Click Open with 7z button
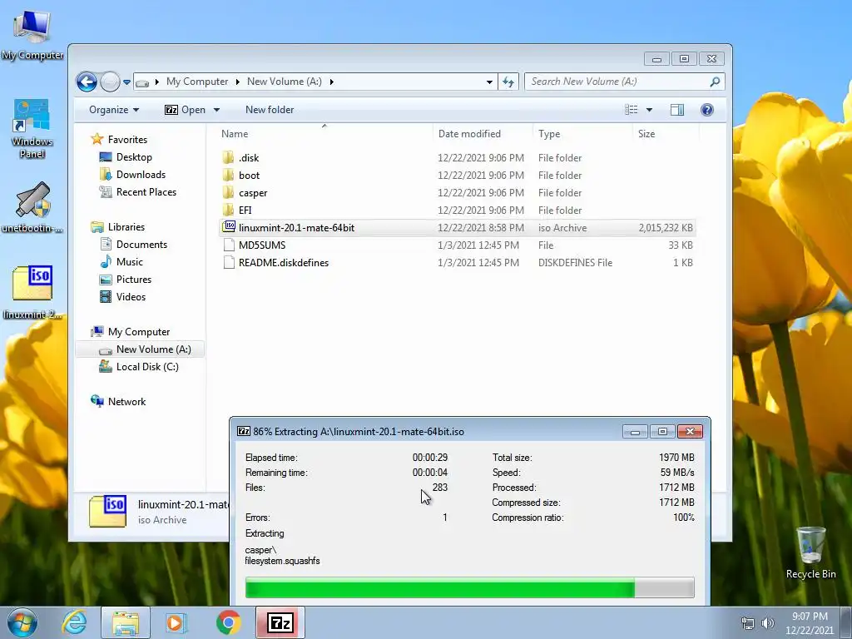 [x=186, y=110]
